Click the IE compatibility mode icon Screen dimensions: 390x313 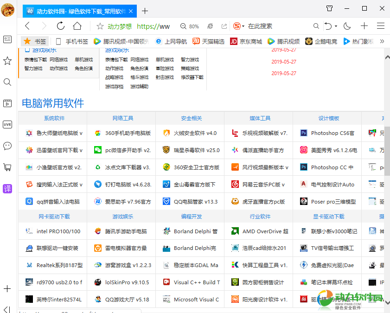[210, 26]
